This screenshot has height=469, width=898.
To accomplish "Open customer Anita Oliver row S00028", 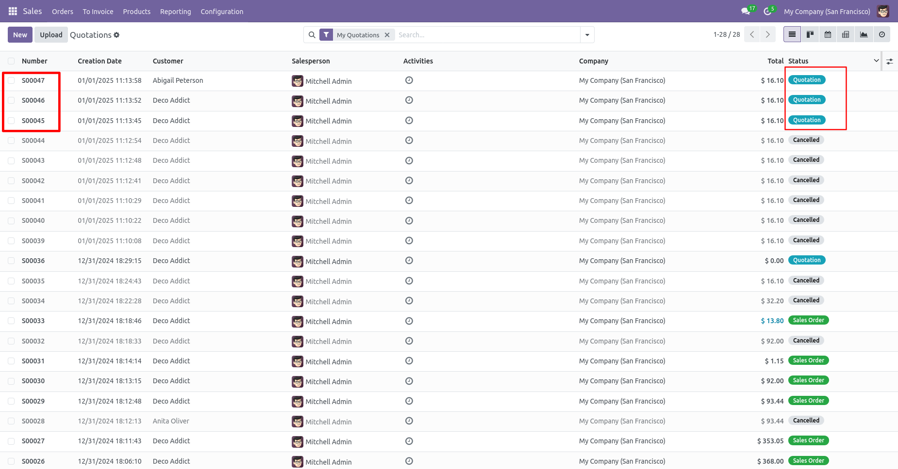I will click(x=171, y=421).
